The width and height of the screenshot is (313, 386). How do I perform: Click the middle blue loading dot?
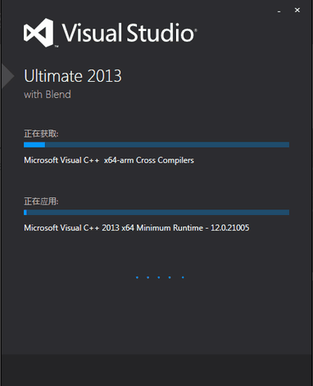(159, 277)
